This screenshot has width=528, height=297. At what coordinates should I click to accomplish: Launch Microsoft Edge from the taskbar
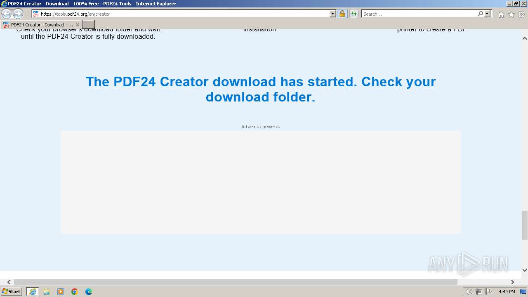tap(89, 292)
